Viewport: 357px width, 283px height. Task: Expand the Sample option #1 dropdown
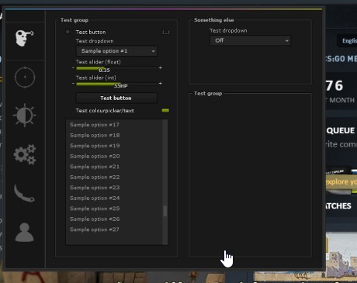116,51
